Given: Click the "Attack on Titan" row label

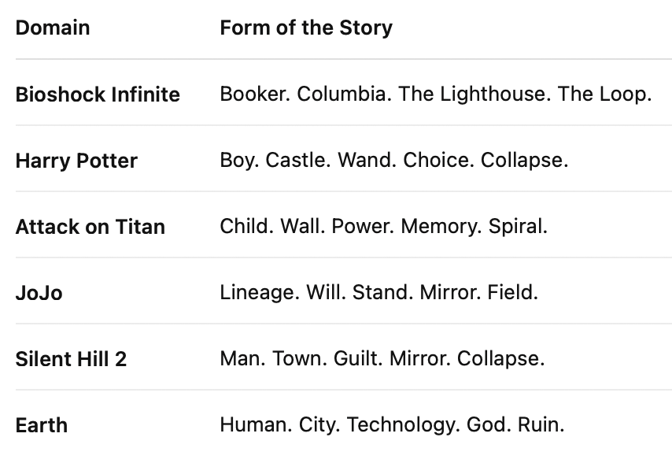Looking at the screenshot, I should (x=90, y=227).
